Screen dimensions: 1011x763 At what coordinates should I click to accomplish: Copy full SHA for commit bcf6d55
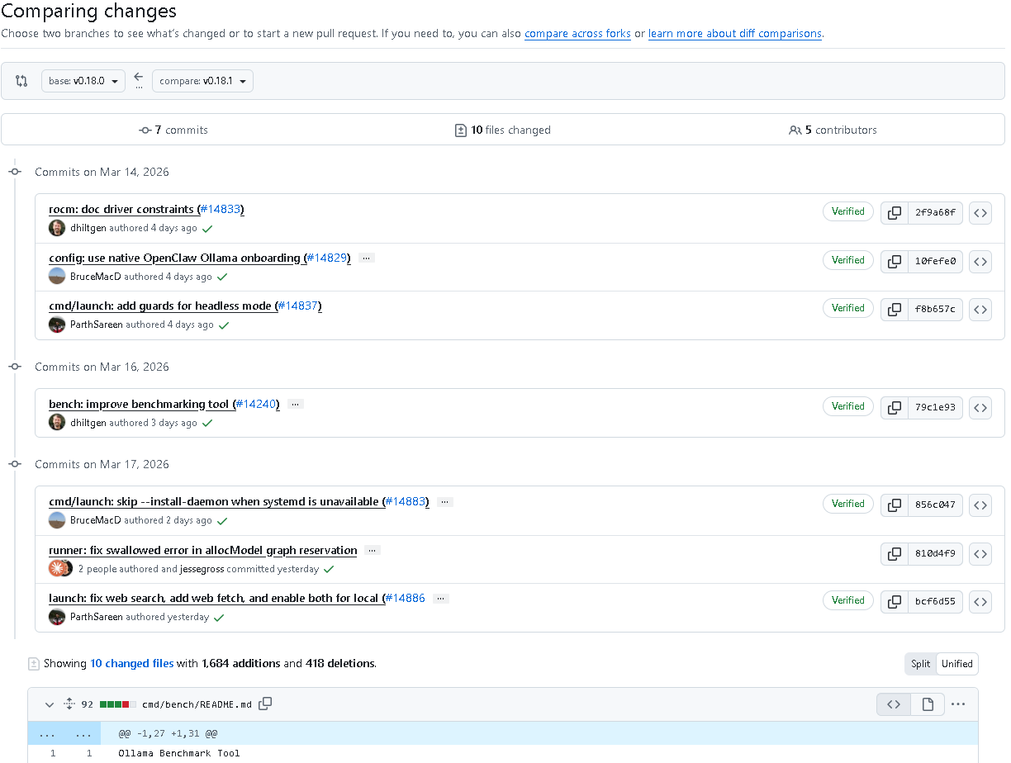[x=895, y=601]
